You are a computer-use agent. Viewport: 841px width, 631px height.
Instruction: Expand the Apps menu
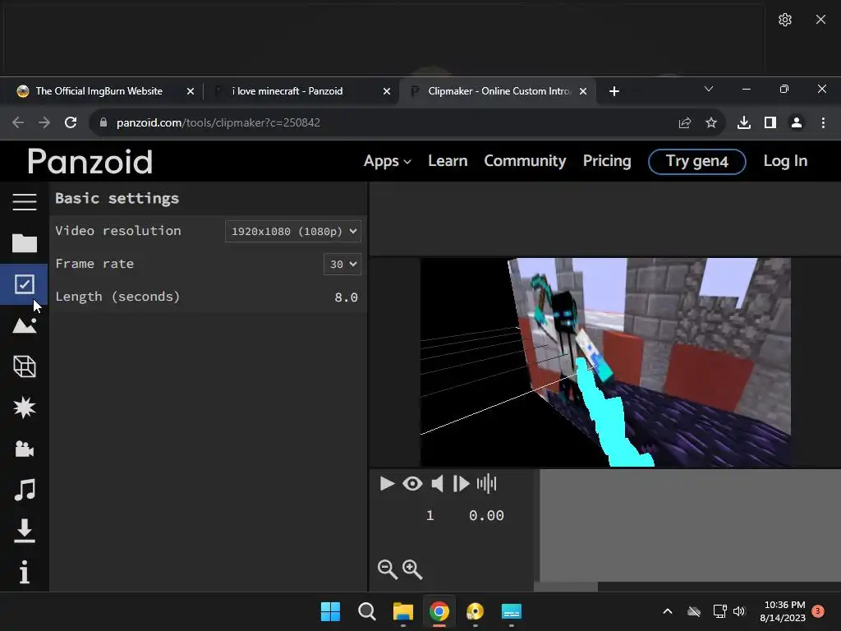388,161
